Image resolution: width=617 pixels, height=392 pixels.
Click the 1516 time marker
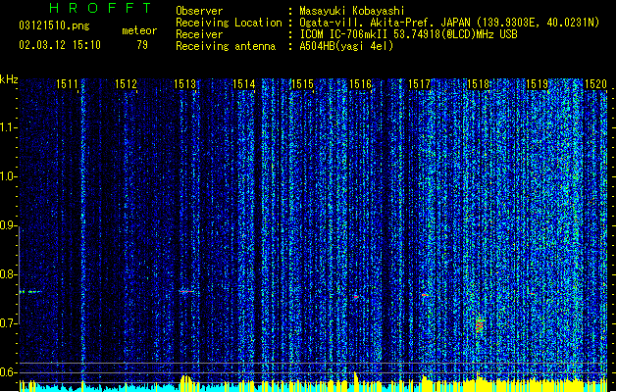361,84
